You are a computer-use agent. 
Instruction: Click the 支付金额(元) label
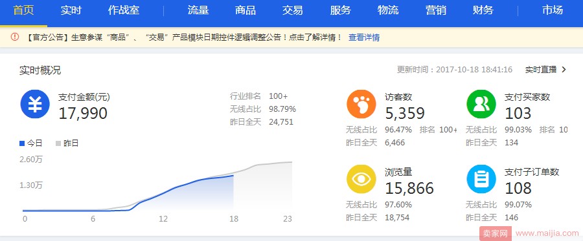(84, 97)
